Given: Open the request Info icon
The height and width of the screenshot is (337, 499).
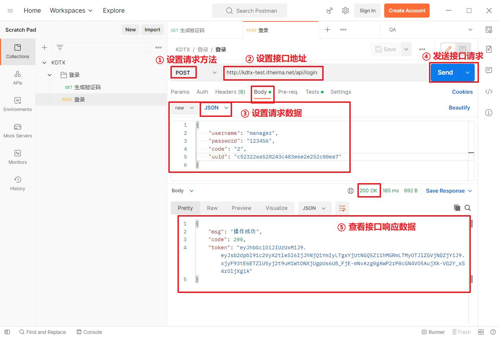Looking at the screenshot, I should pyautogui.click(x=489, y=113).
